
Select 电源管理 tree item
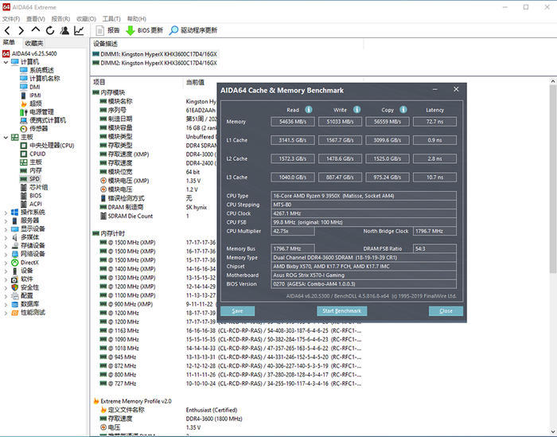point(41,112)
